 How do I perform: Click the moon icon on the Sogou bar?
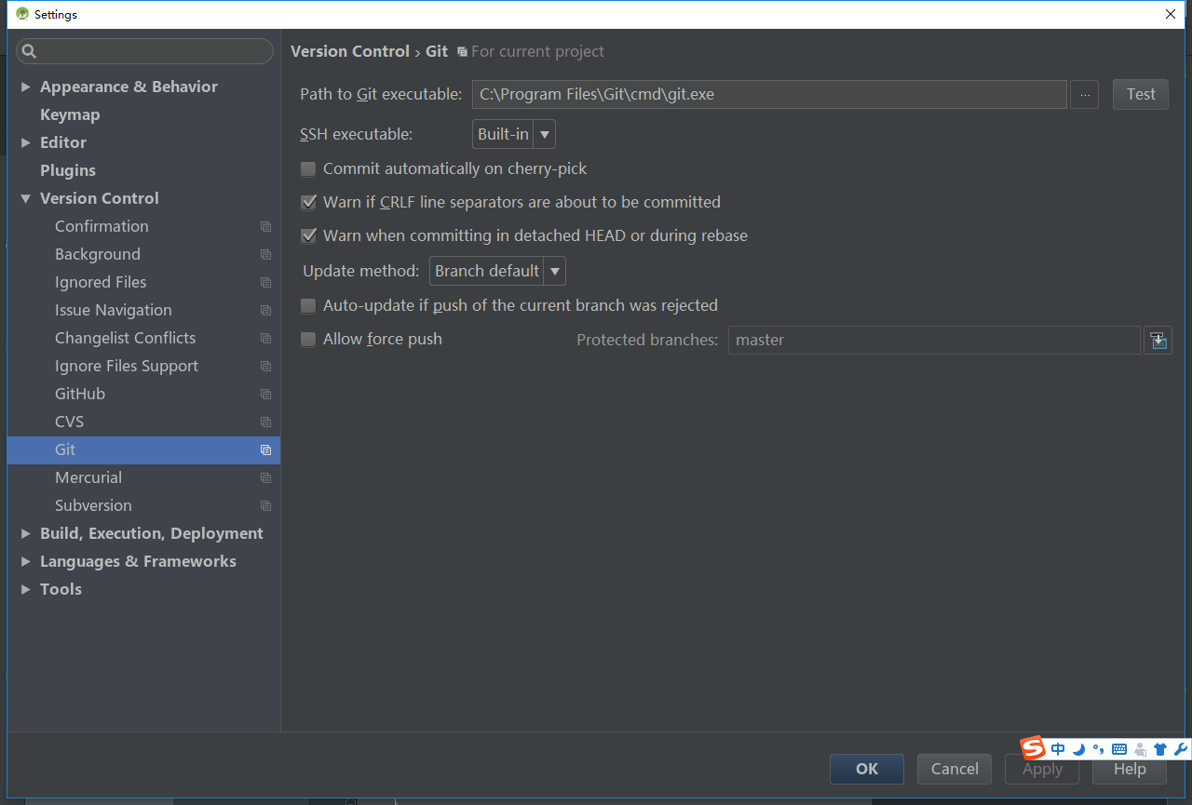pos(1078,749)
